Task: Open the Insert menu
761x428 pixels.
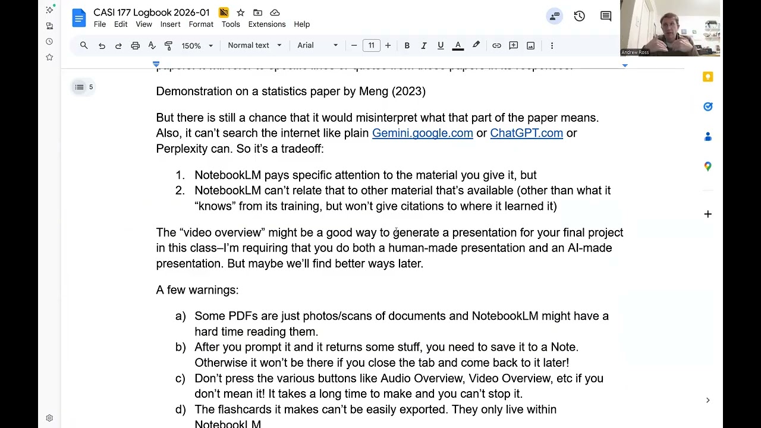Action: [170, 24]
